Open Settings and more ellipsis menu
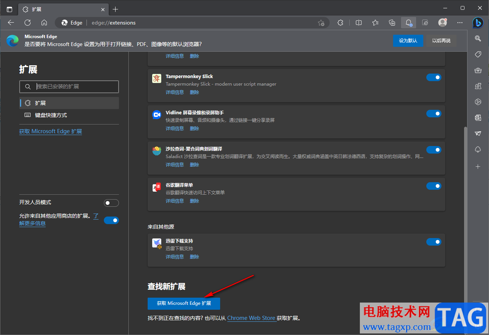This screenshot has width=489, height=335. pos(460,23)
